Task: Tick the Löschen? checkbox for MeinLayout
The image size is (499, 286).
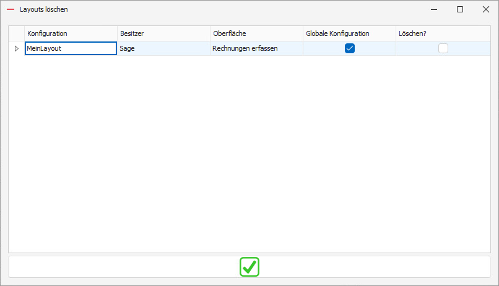Action: click(x=443, y=48)
